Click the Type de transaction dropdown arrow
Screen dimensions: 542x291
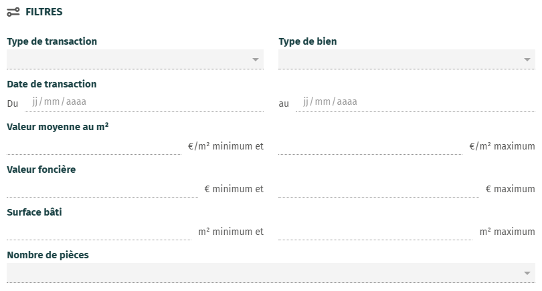pyautogui.click(x=256, y=59)
